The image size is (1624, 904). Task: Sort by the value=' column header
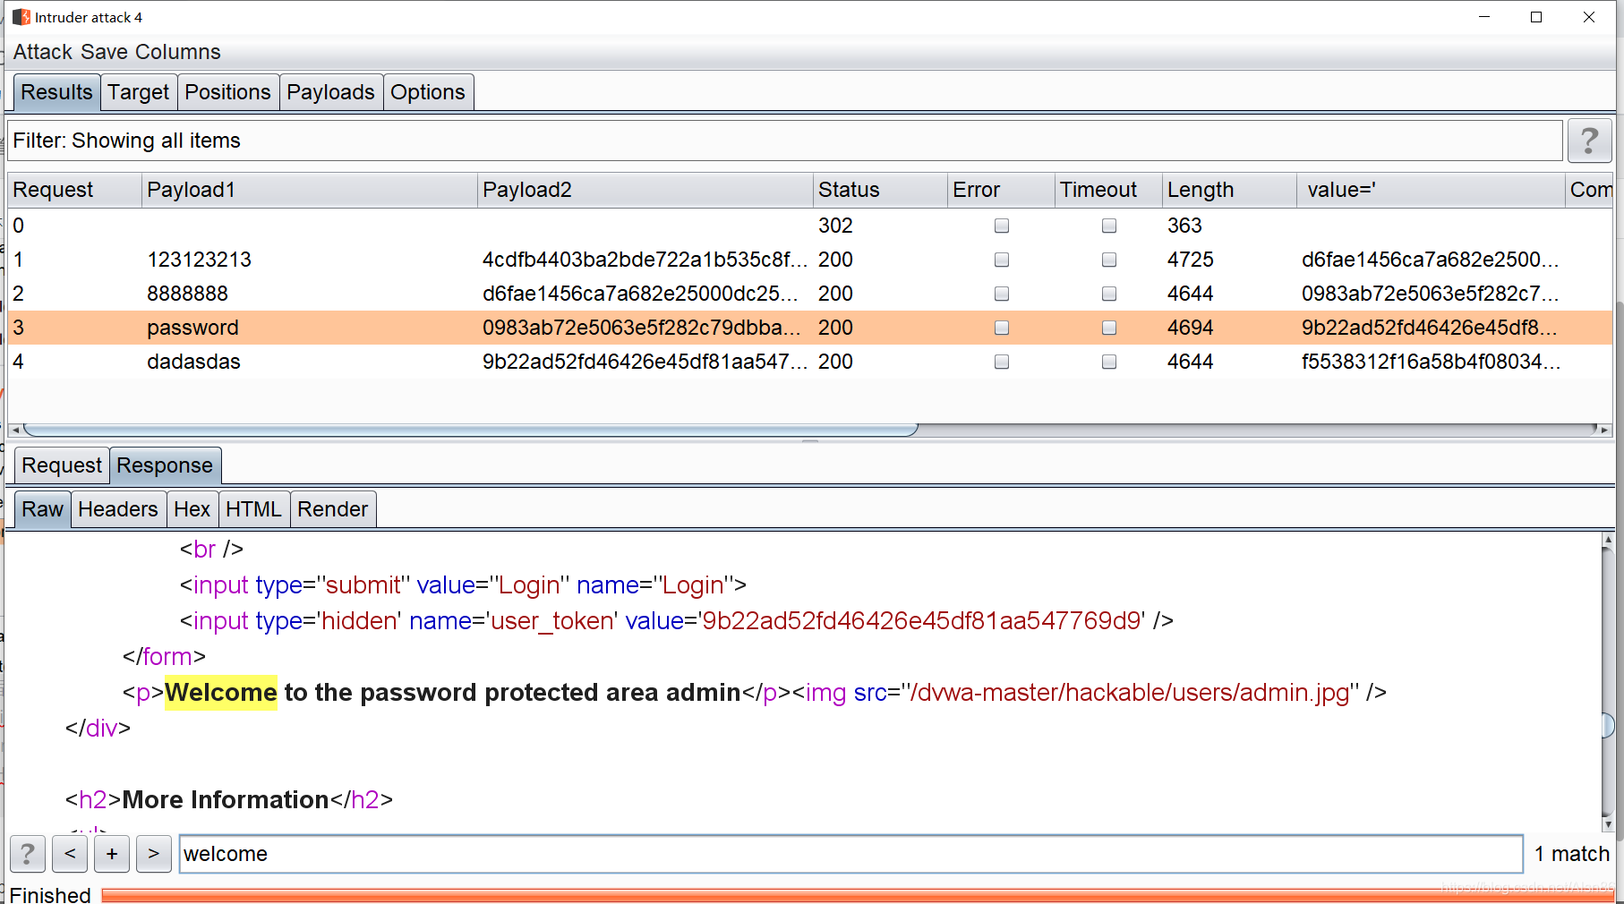[1431, 190]
